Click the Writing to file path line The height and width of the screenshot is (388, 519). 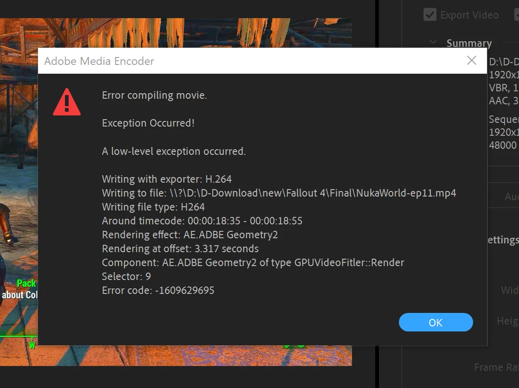tap(279, 193)
